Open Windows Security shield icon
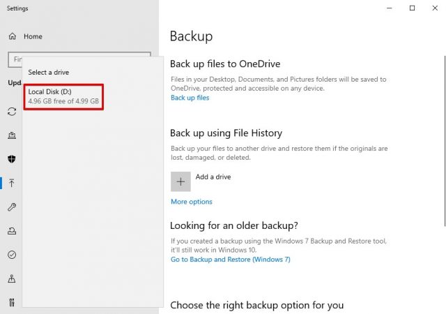The width and height of the screenshot is (446, 314). pos(12,159)
